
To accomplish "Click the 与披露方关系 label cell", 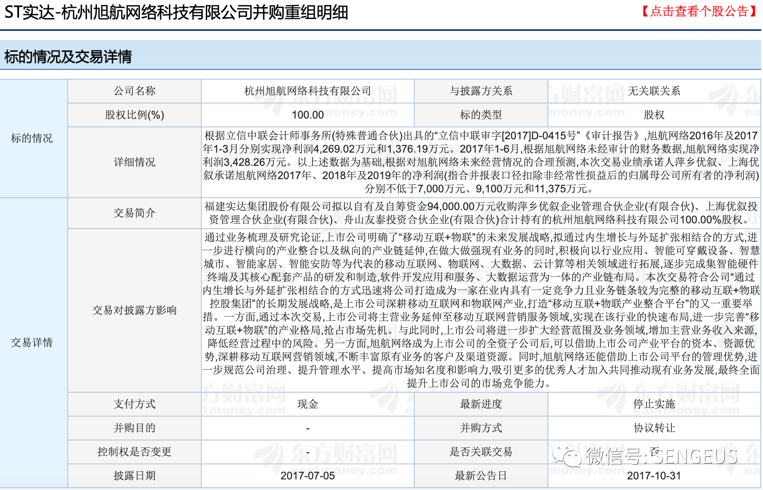I will (x=481, y=91).
